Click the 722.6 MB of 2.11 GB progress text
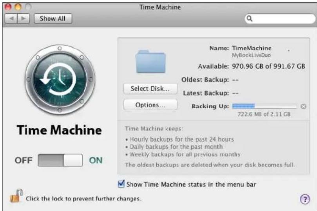The image size is (317, 211). coord(264,114)
